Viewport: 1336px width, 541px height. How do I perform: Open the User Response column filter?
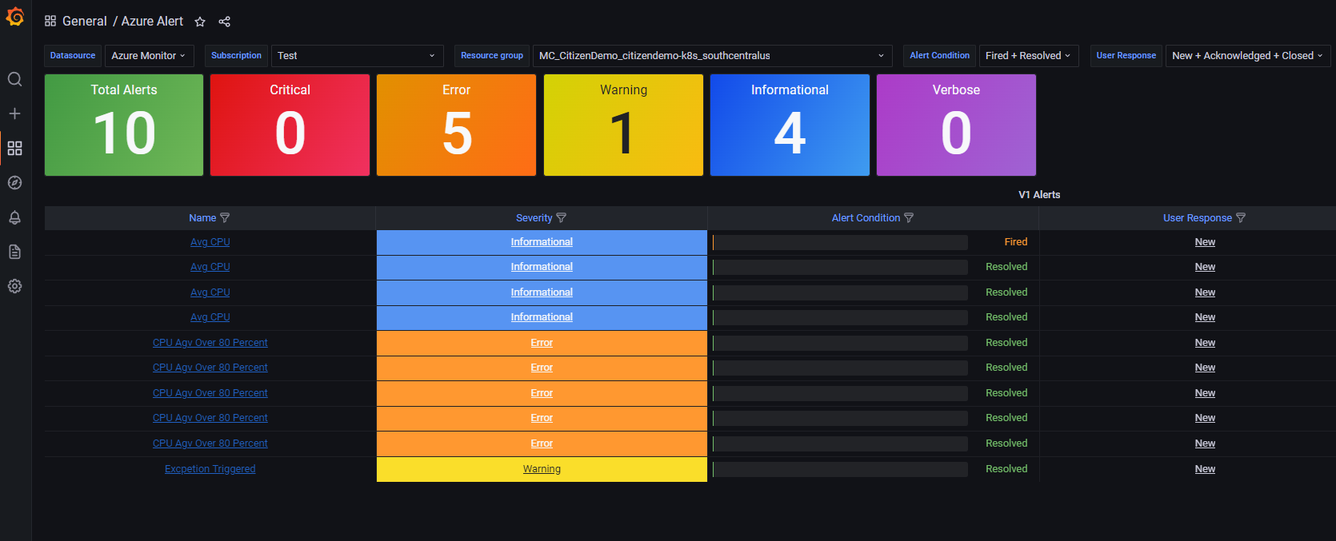click(1241, 217)
